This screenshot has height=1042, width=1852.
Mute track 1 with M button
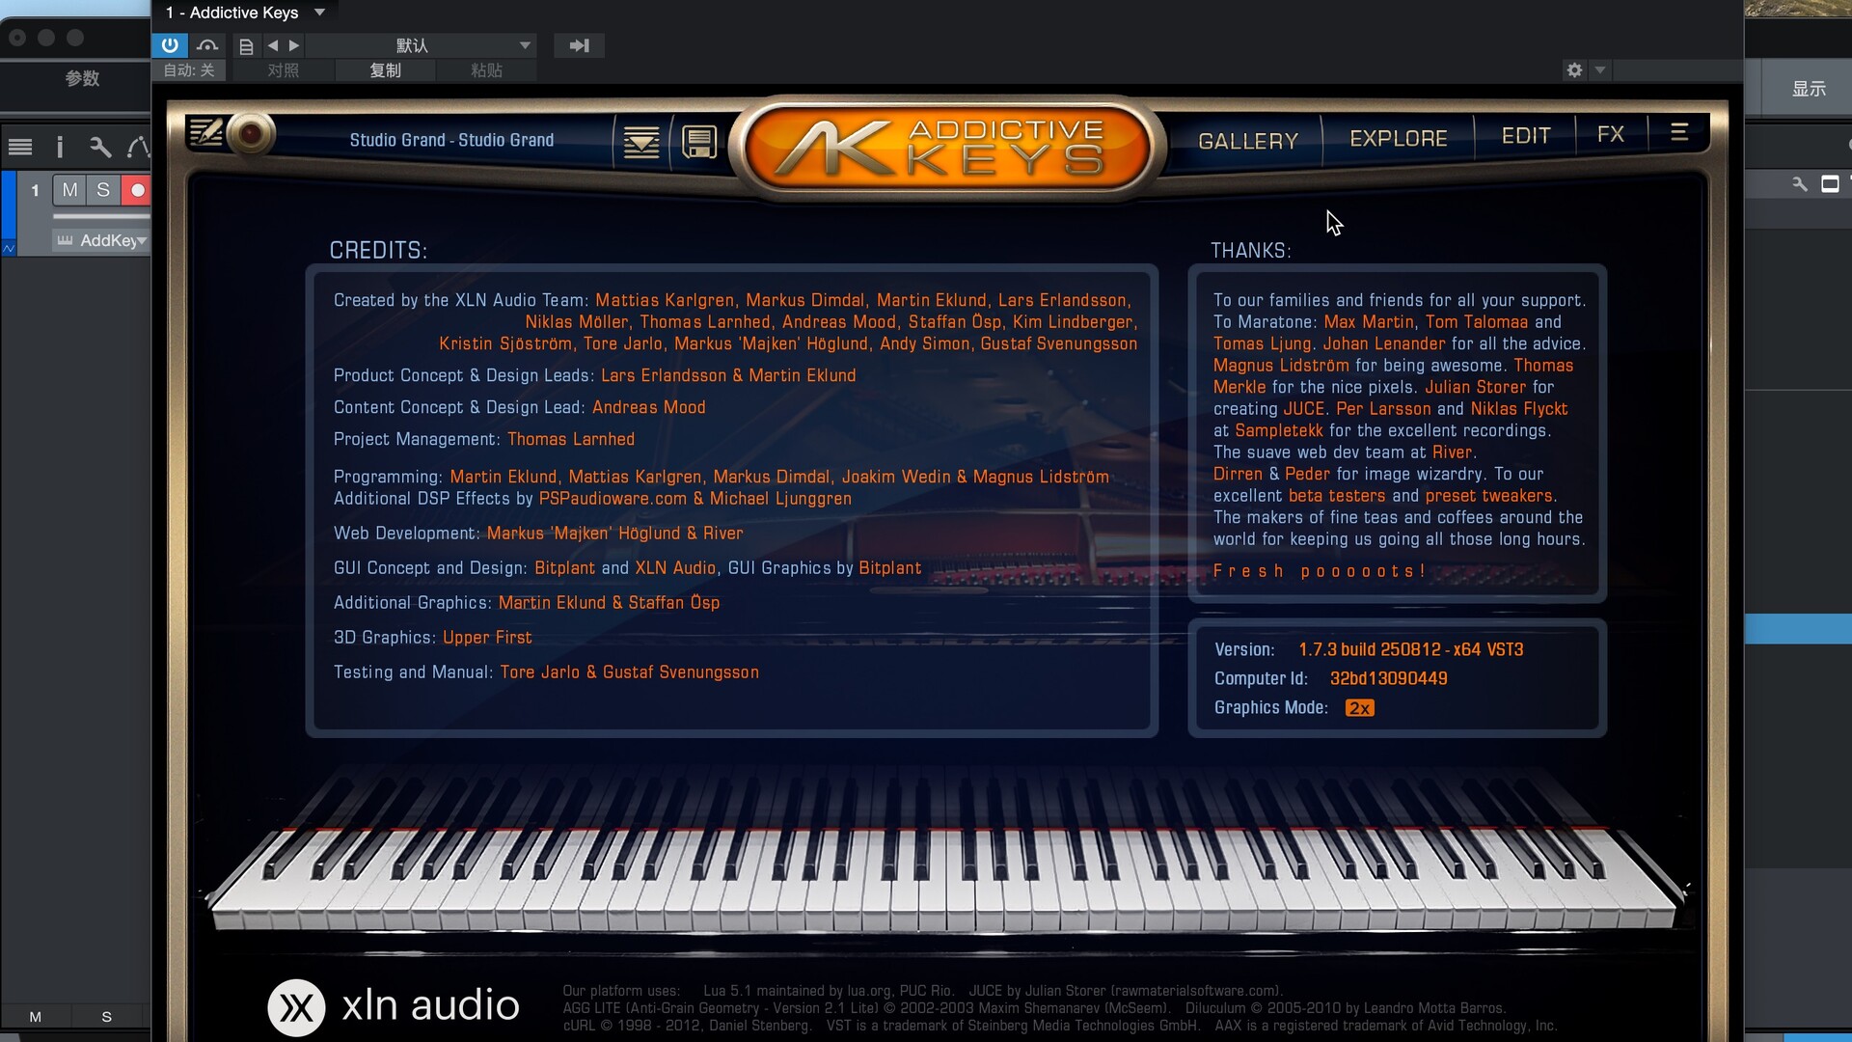pos(69,190)
